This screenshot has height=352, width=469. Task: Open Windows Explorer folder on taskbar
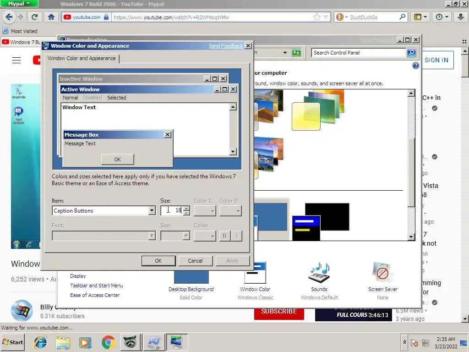[x=63, y=342]
